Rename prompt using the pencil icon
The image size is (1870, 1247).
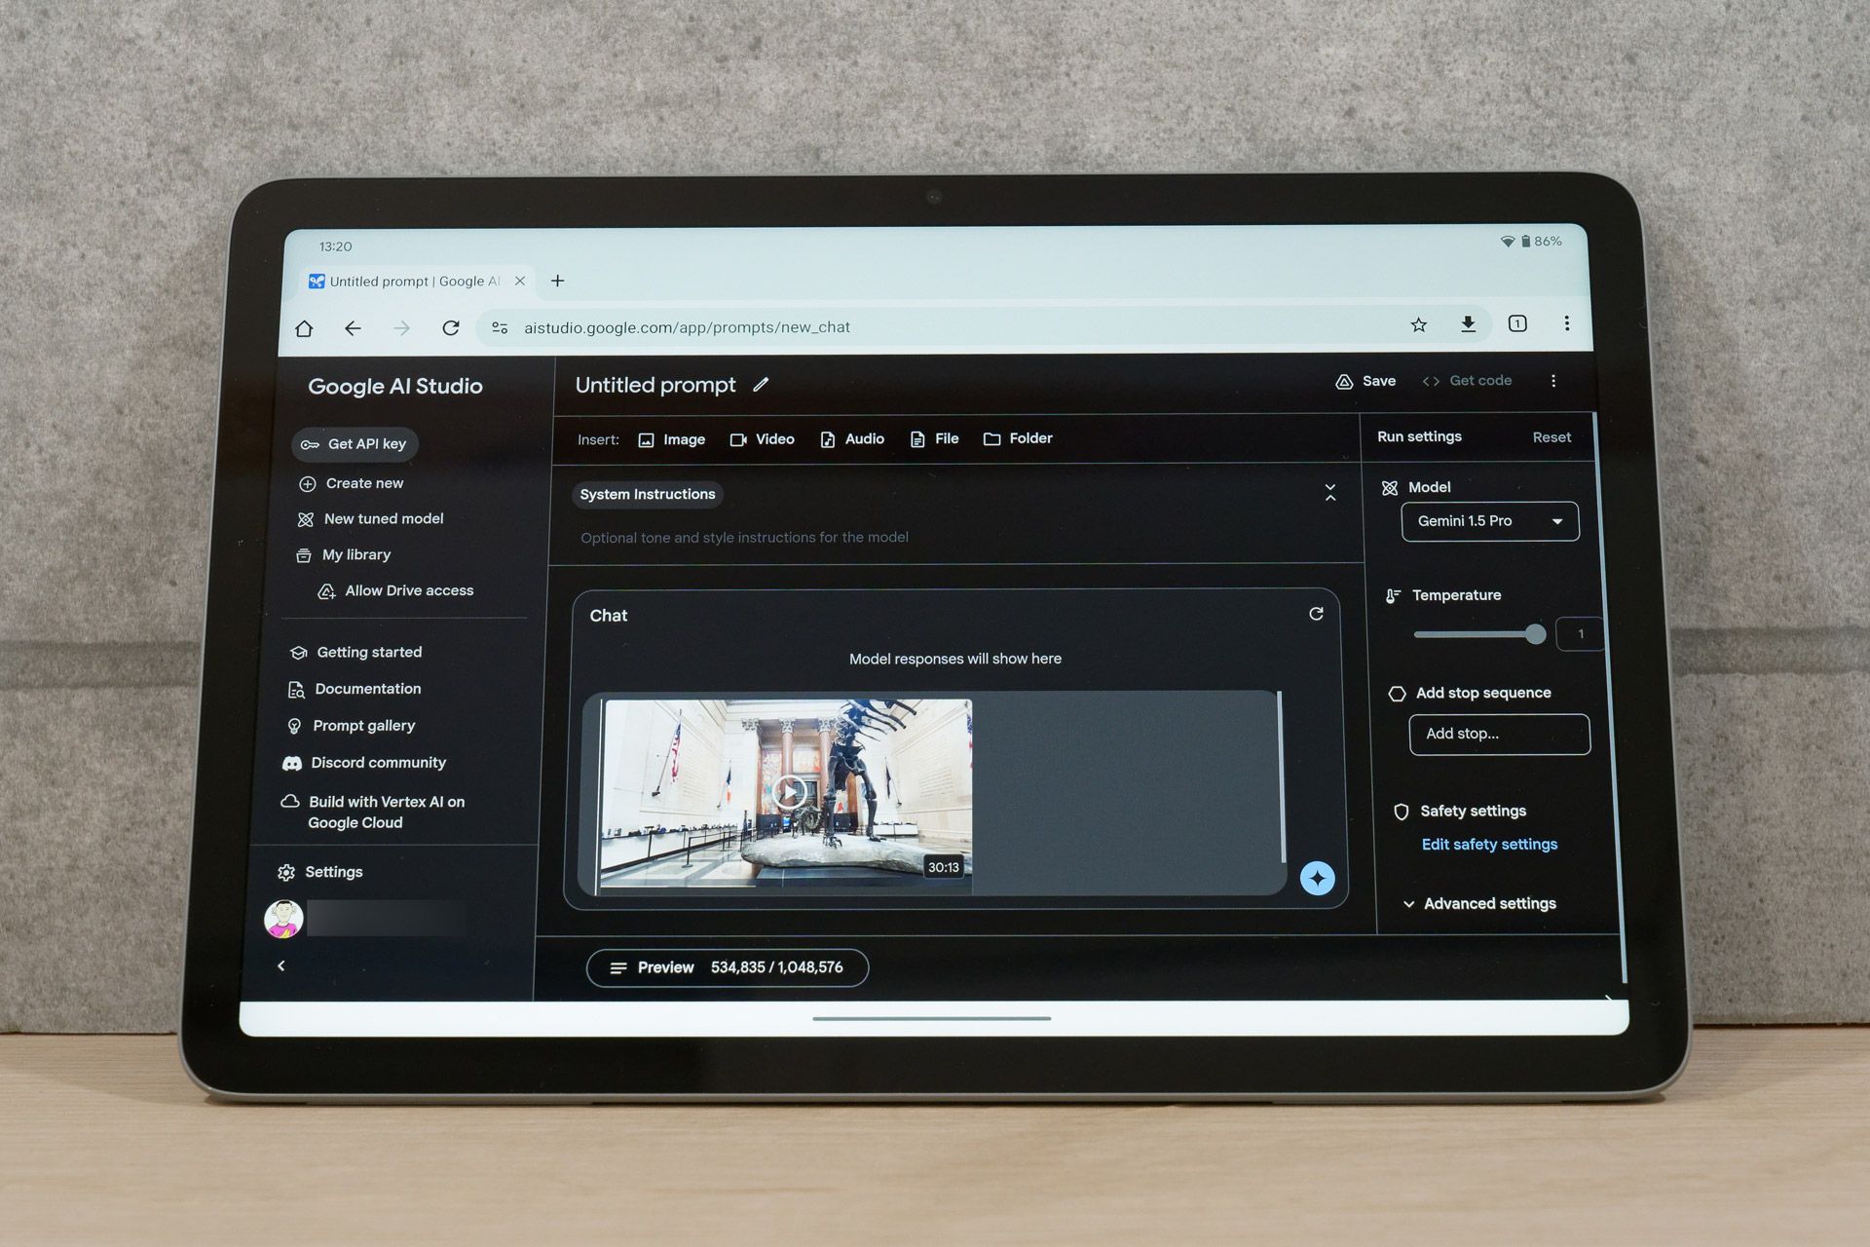click(x=761, y=385)
